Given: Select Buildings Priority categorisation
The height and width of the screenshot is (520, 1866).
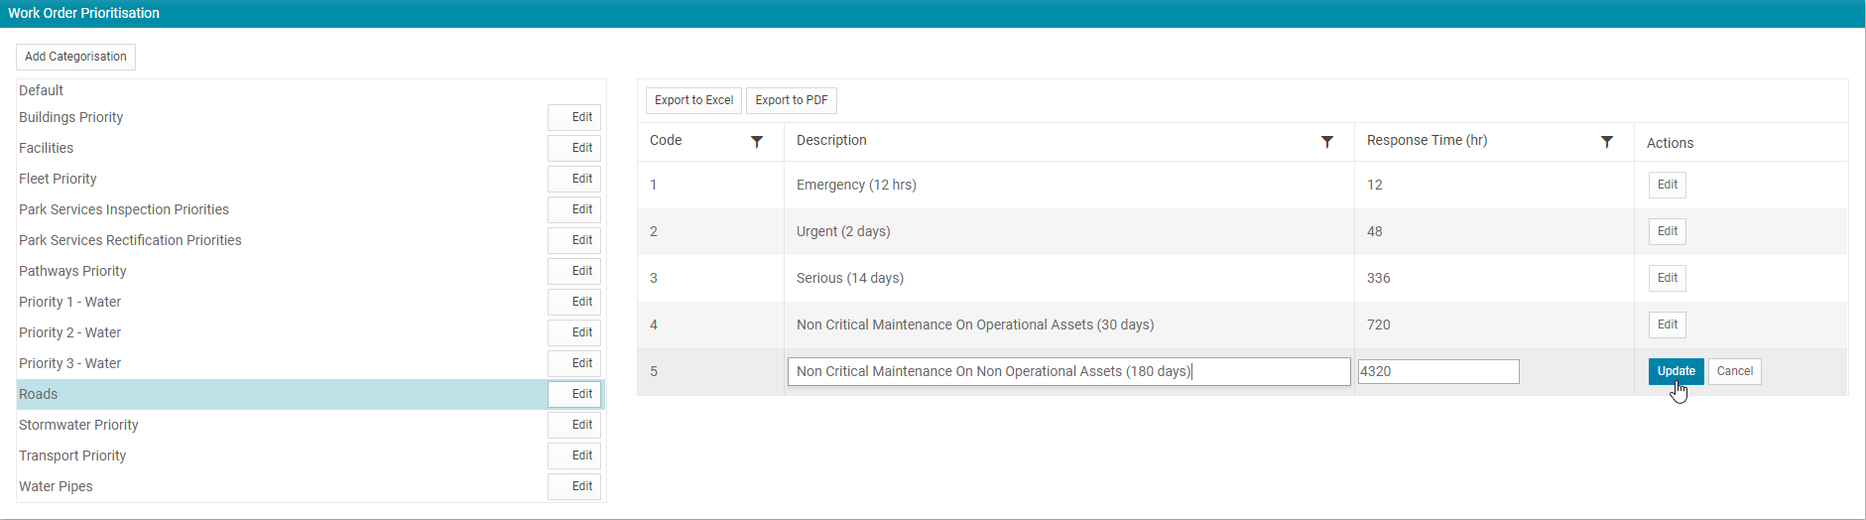Looking at the screenshot, I should pyautogui.click(x=71, y=117).
